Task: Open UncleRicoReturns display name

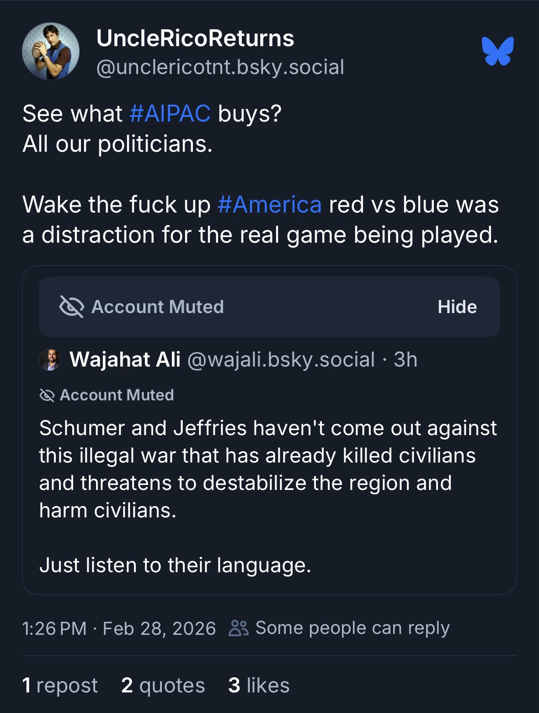Action: pyautogui.click(x=195, y=38)
